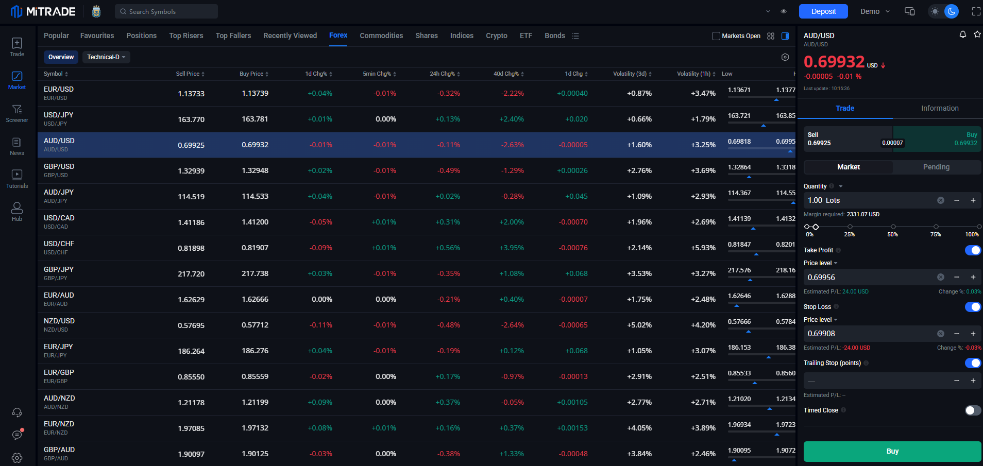This screenshot has width=983, height=466.
Task: Toggle the Stop Loss switch
Action: point(973,307)
